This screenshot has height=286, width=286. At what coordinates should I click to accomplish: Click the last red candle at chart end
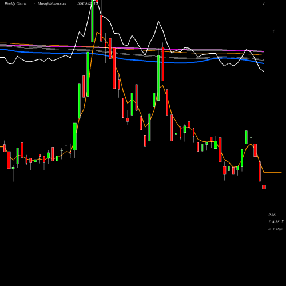pyautogui.click(x=264, y=187)
